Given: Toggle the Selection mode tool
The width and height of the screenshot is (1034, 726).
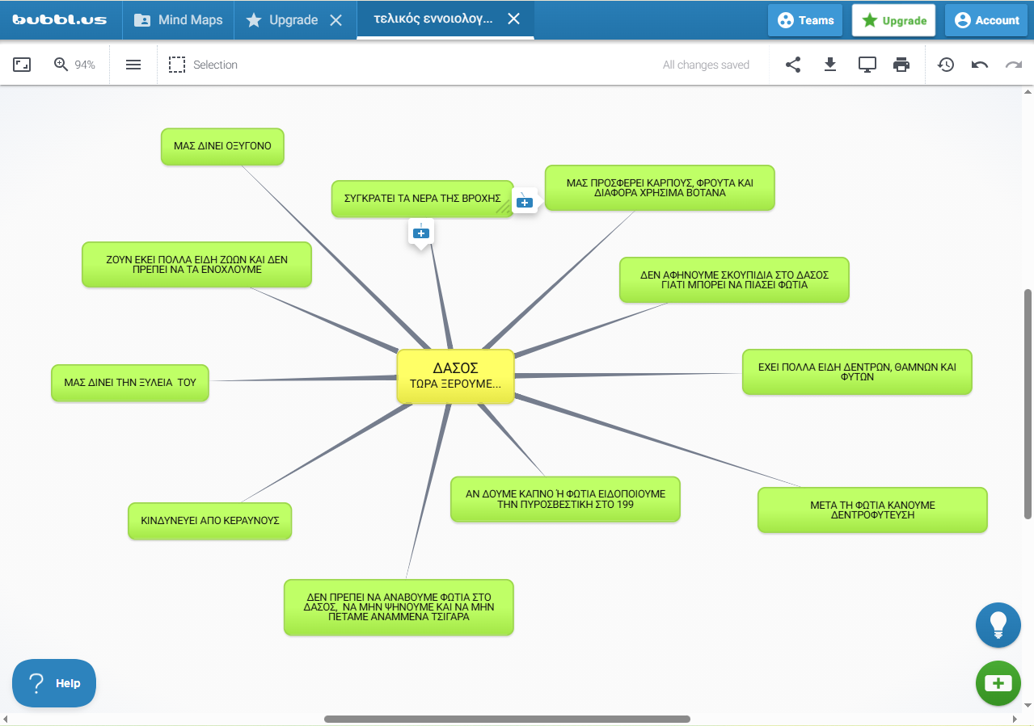Looking at the screenshot, I should click(x=203, y=65).
